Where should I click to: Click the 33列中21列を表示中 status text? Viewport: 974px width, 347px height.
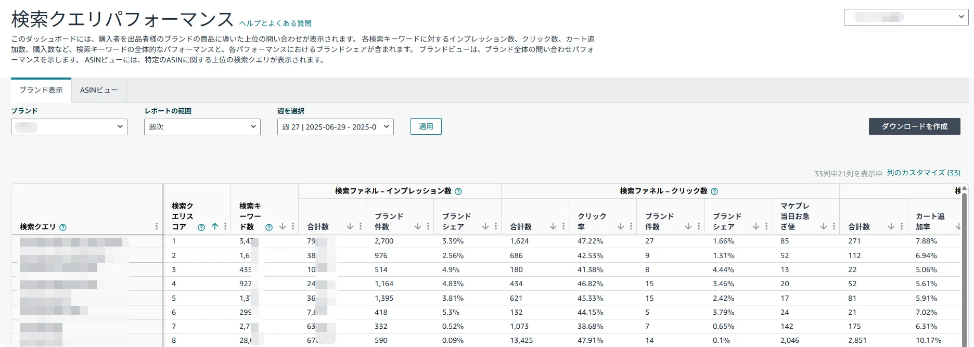tap(849, 174)
